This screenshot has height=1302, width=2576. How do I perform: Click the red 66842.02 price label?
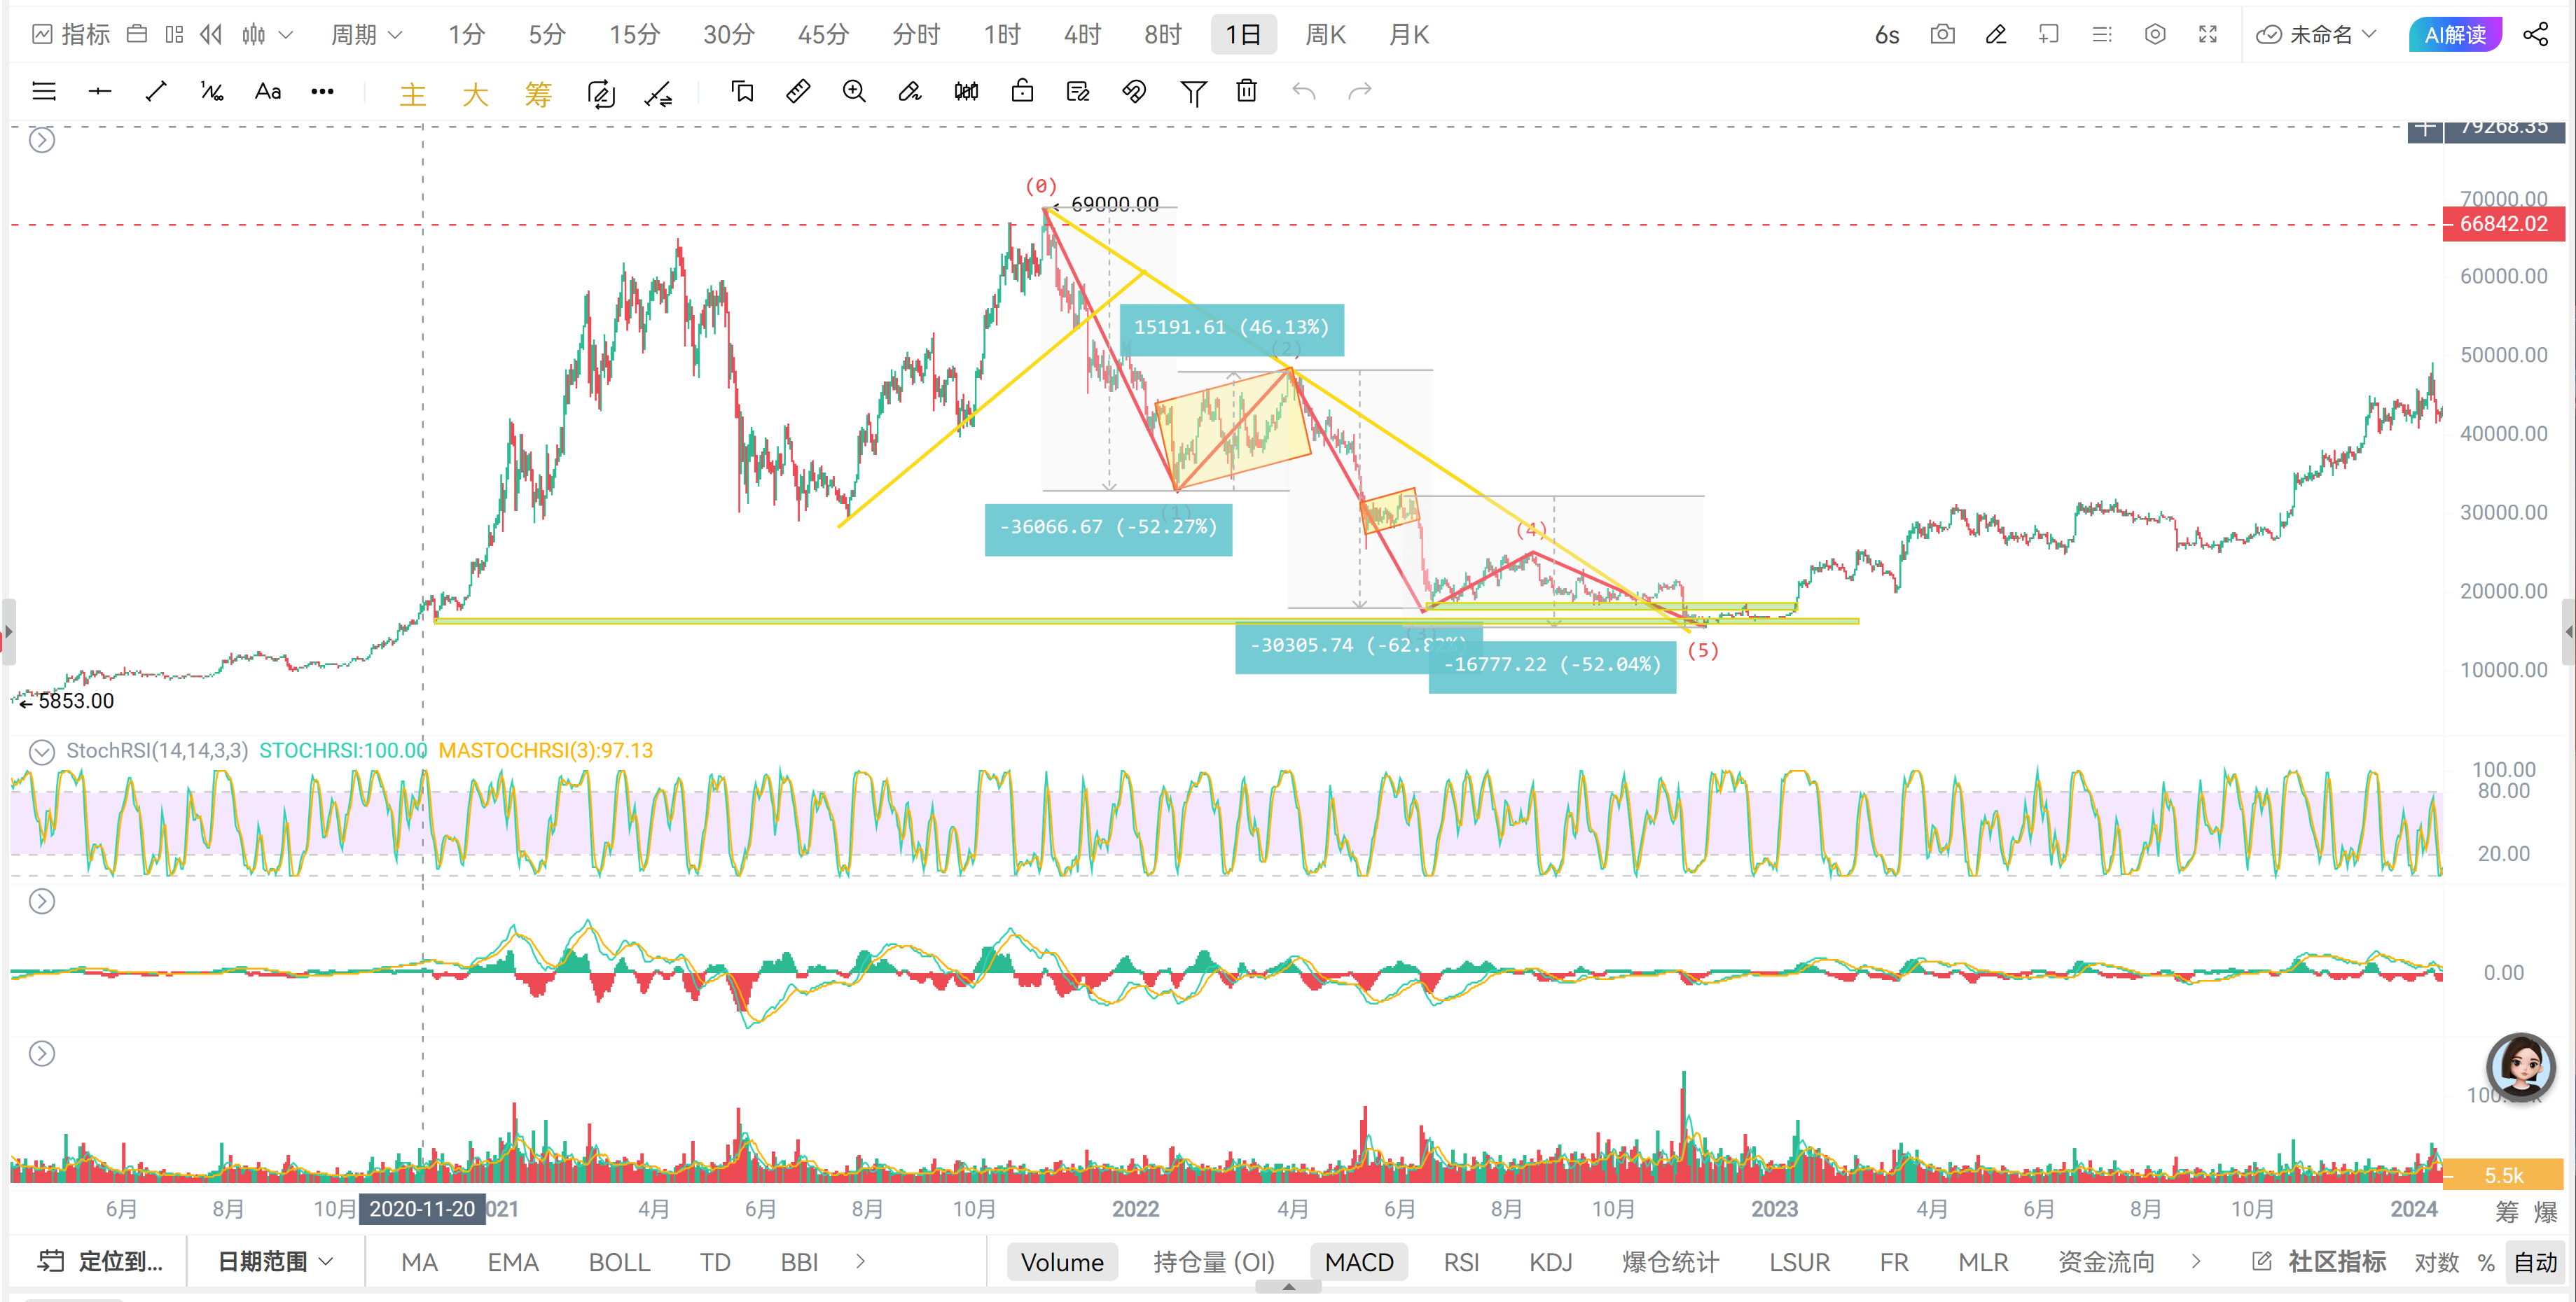pyautogui.click(x=2502, y=224)
